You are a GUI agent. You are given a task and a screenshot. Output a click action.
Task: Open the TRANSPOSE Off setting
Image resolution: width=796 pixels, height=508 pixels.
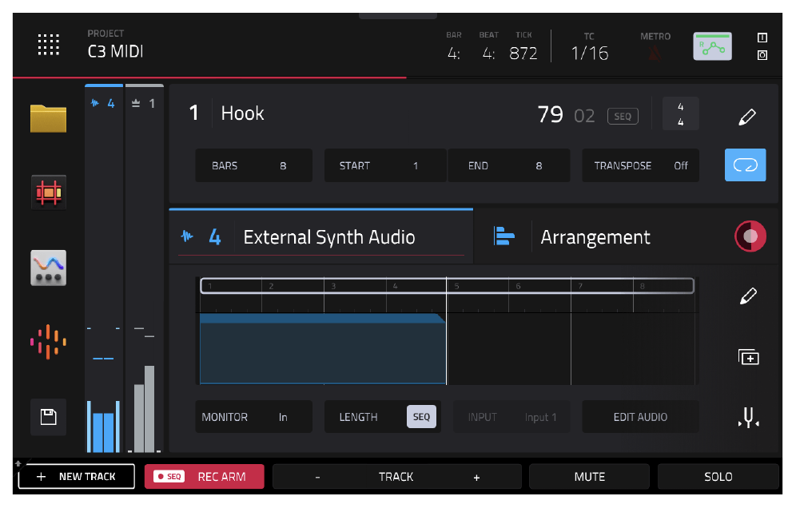(640, 165)
